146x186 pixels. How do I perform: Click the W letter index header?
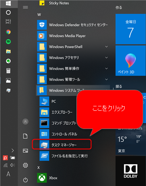[39, 15]
